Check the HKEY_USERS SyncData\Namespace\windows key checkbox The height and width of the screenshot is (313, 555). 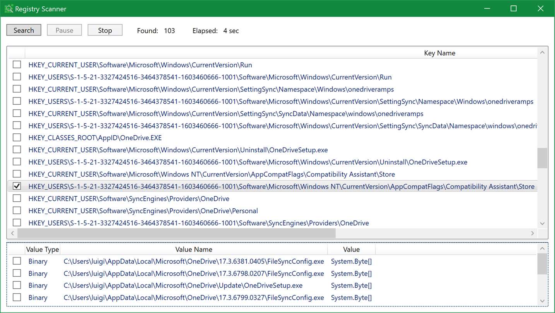click(x=17, y=125)
